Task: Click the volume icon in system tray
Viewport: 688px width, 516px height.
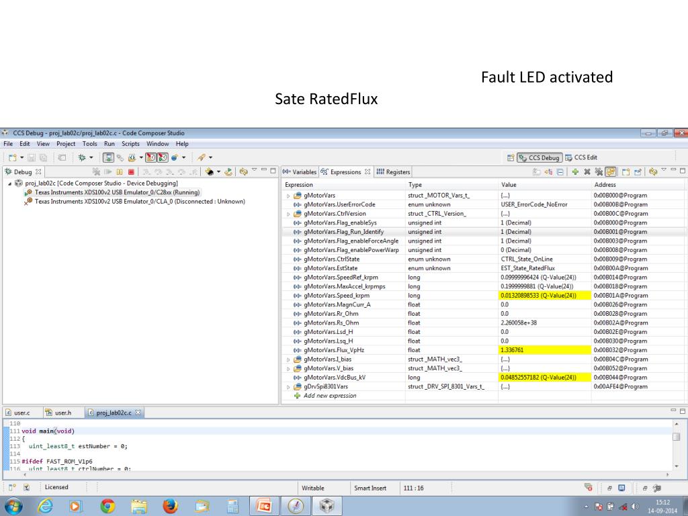Action: (x=634, y=507)
